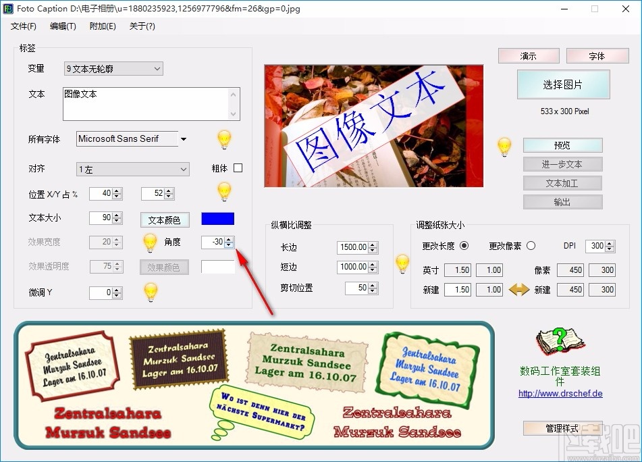Click the 数码工作室套装组件 text

[560, 376]
